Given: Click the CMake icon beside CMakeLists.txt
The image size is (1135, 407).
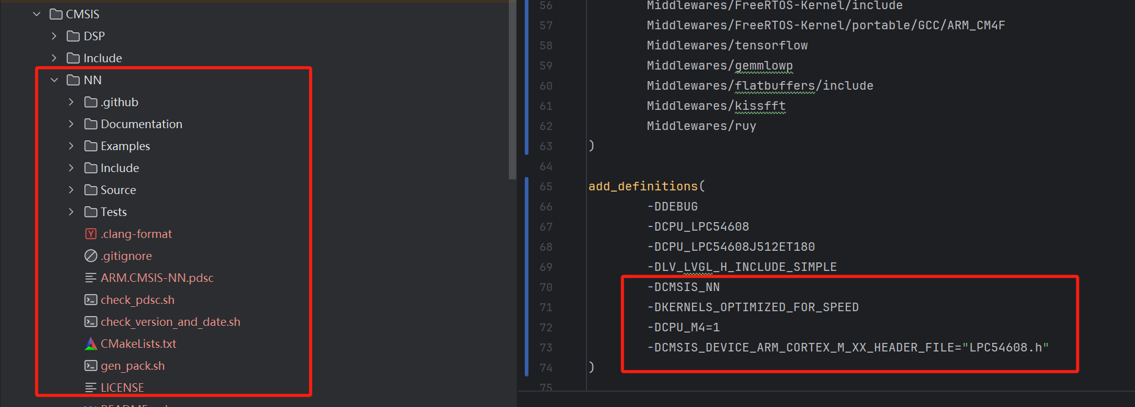Looking at the screenshot, I should point(91,344).
